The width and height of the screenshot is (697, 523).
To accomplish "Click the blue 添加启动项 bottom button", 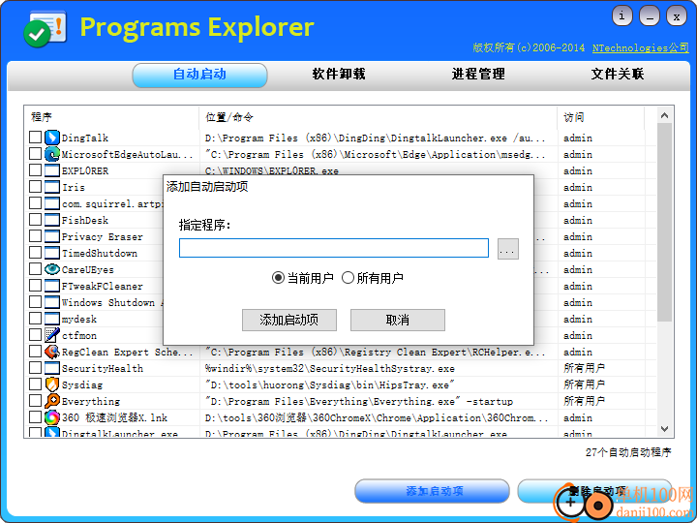I will coord(432,491).
